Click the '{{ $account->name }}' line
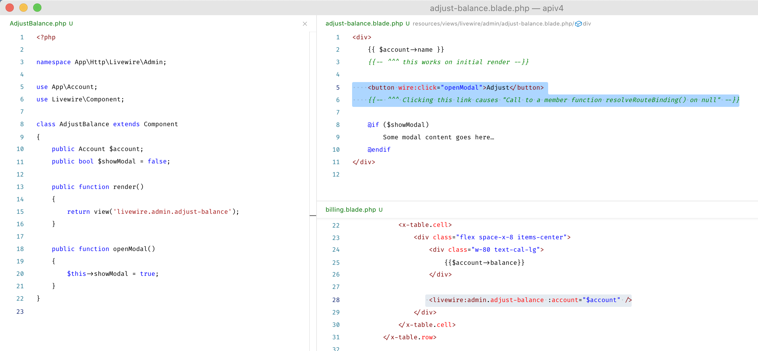Image resolution: width=758 pixels, height=351 pixels. click(x=406, y=50)
